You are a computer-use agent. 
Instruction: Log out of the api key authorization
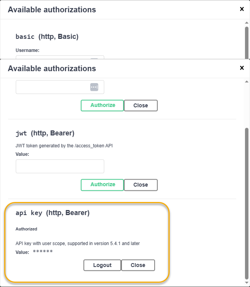click(102, 265)
